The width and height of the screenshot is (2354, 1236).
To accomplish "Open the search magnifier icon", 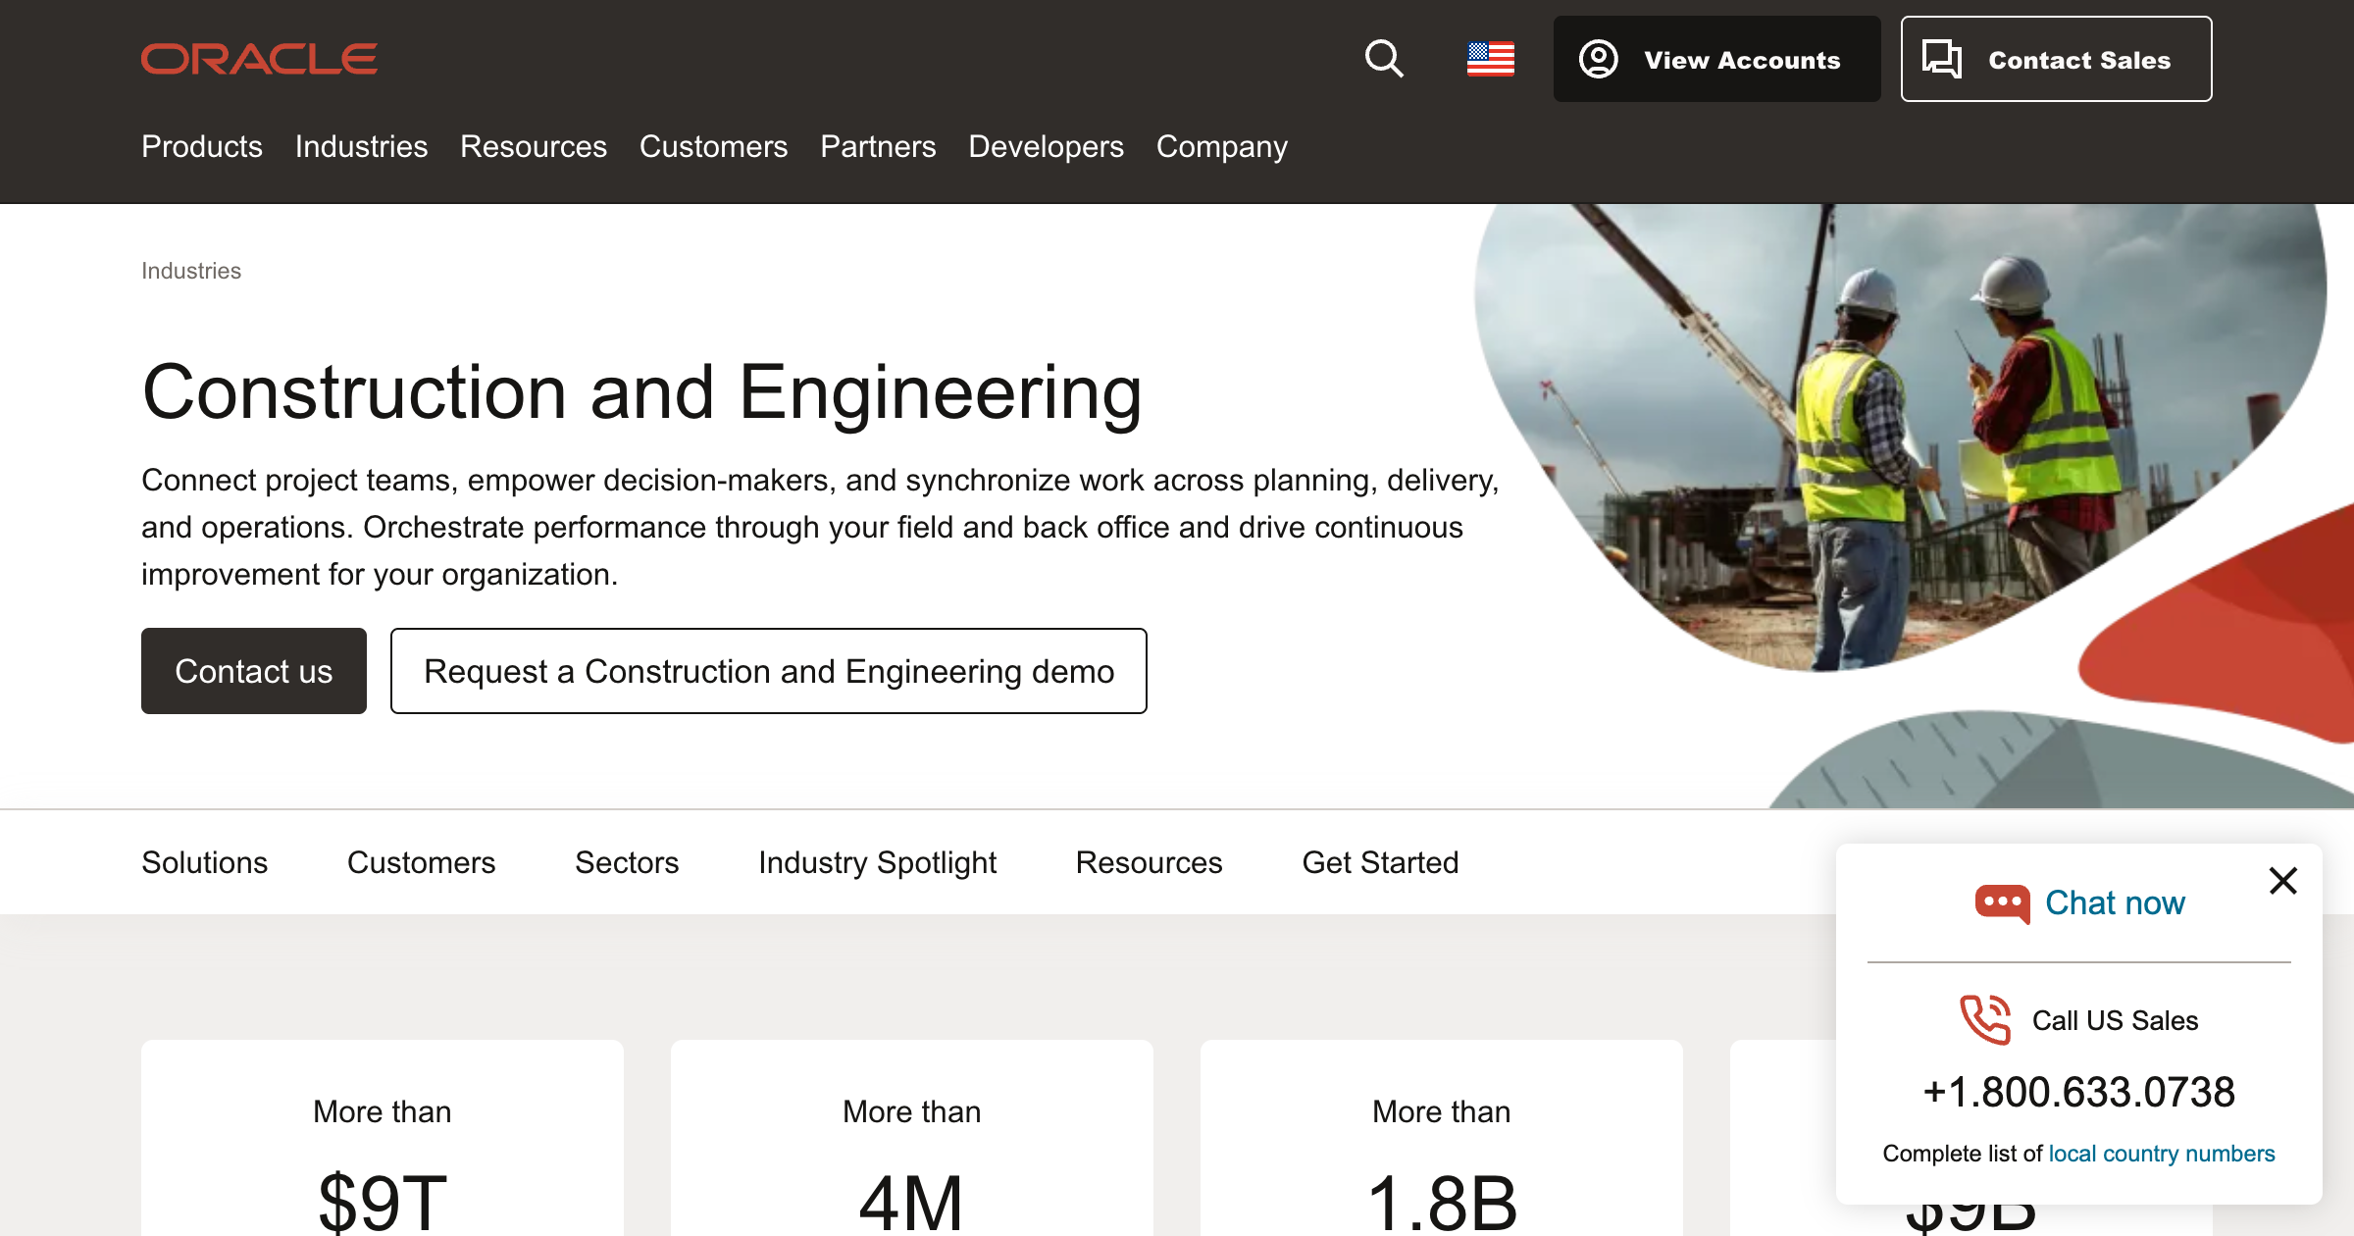I will [1384, 59].
